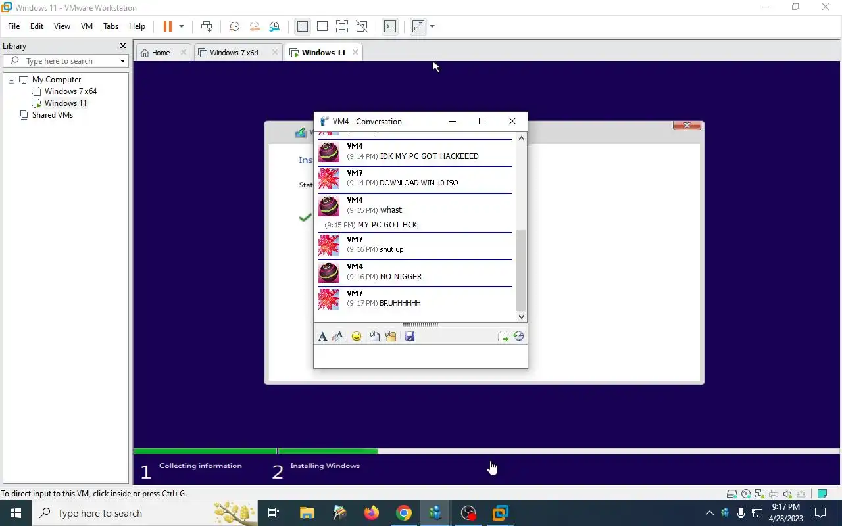Viewport: 842px width, 526px height.
Task: Open Firefox from the taskbar
Action: click(x=372, y=513)
